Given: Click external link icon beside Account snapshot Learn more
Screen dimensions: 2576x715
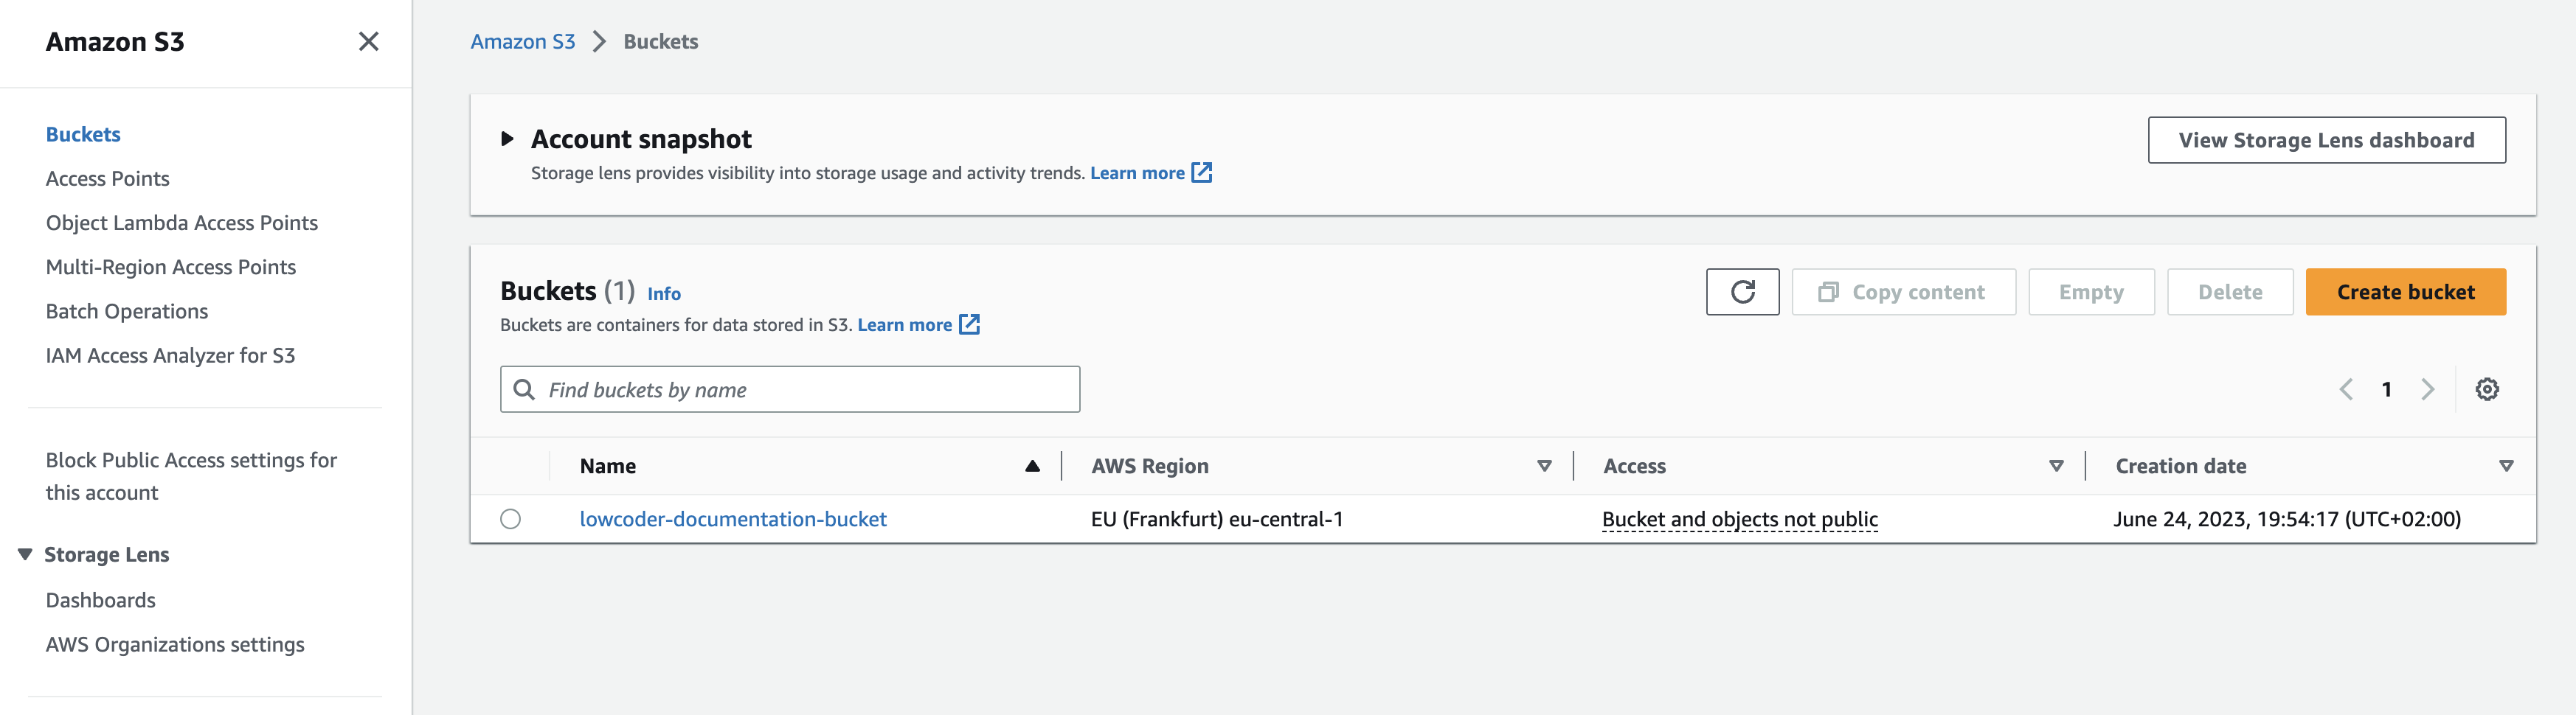Looking at the screenshot, I should [x=1202, y=172].
